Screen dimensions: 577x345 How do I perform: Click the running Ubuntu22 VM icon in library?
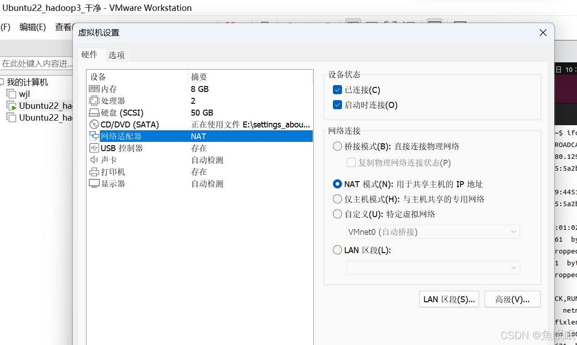point(11,106)
